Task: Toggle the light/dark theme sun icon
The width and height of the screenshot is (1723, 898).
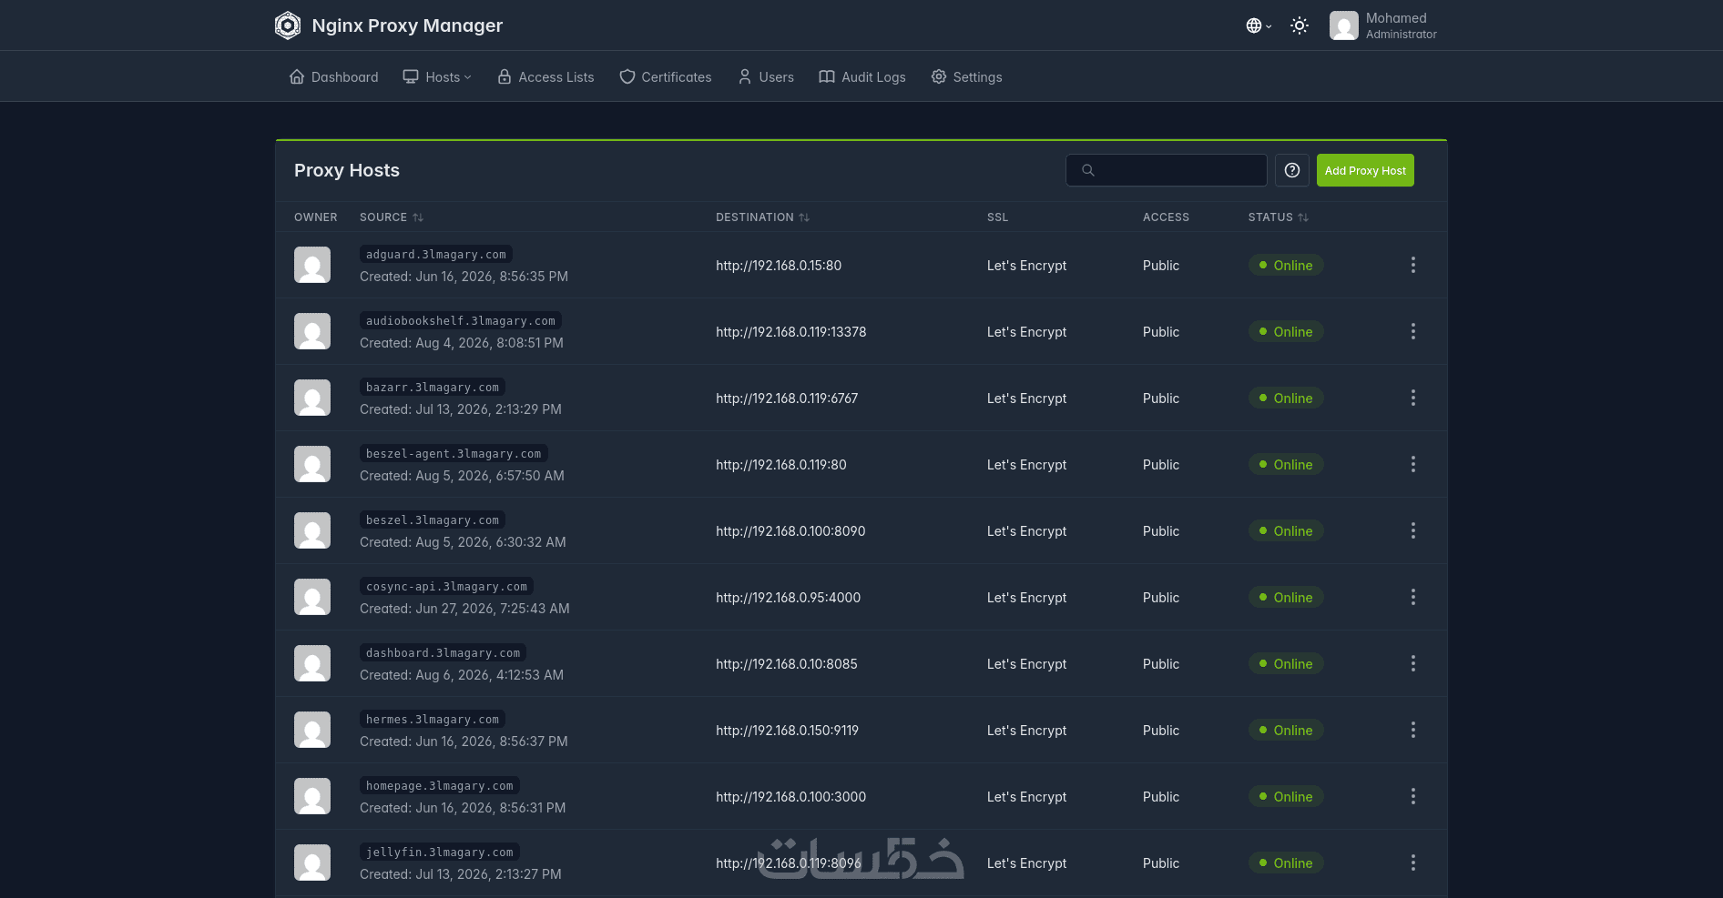Action: pyautogui.click(x=1300, y=25)
